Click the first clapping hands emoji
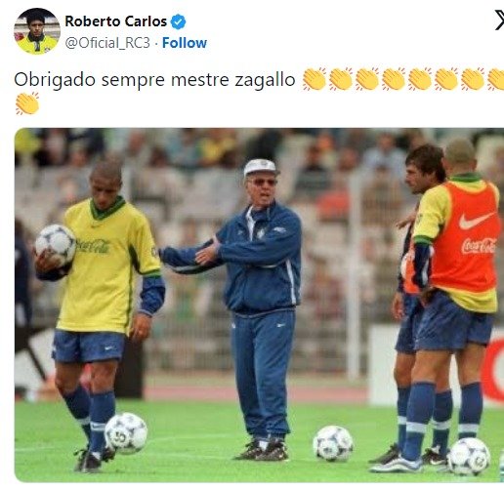This screenshot has height=490, width=504. (x=315, y=79)
